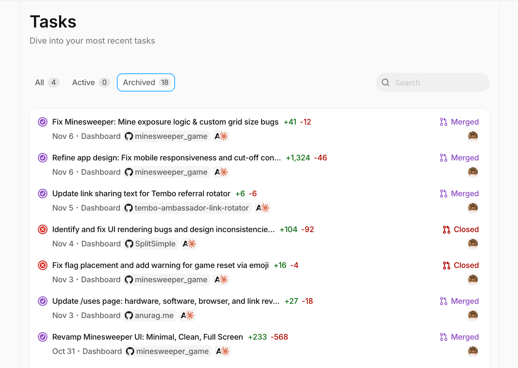The width and height of the screenshot is (518, 368).
Task: Open 'Revamp Minesweeper UI' task title
Action: pos(147,337)
